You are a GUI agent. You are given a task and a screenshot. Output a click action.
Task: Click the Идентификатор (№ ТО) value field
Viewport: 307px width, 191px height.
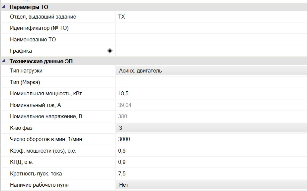[x=211, y=28]
